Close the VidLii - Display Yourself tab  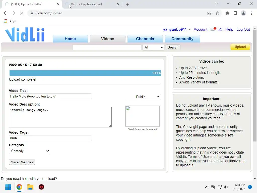118,4
